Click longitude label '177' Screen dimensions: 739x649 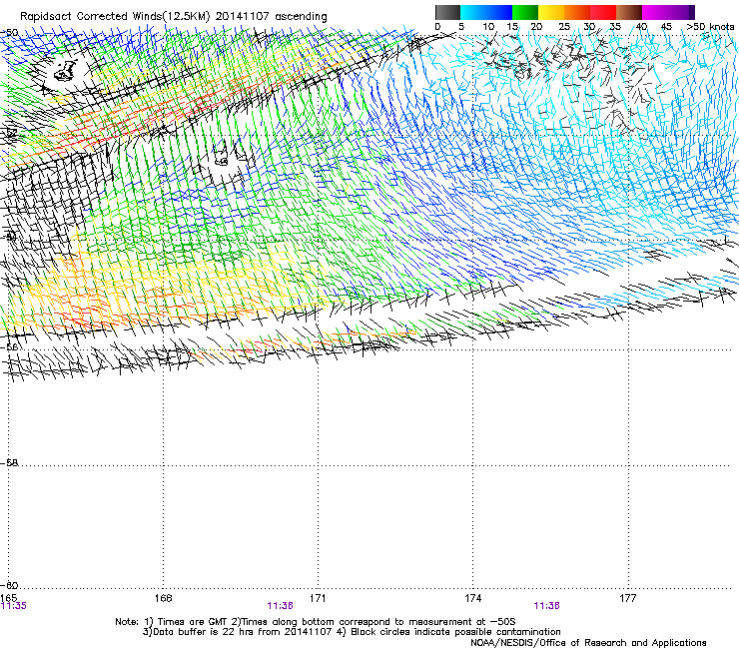[x=628, y=598]
